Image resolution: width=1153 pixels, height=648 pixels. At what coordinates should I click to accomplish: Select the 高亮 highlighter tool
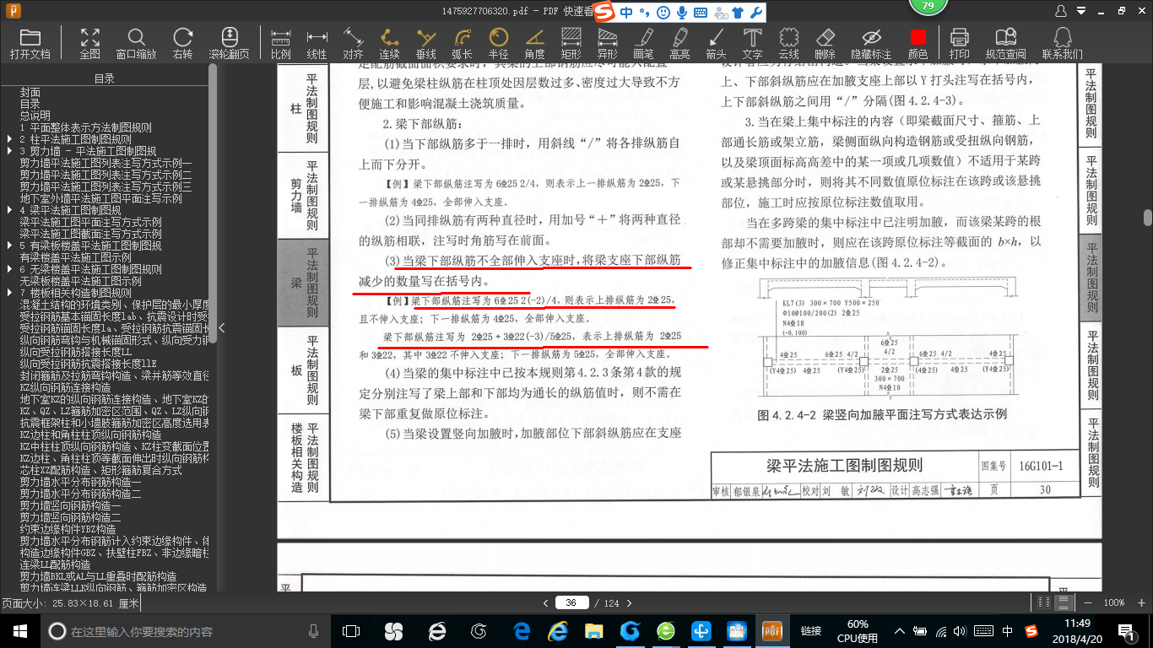679,44
